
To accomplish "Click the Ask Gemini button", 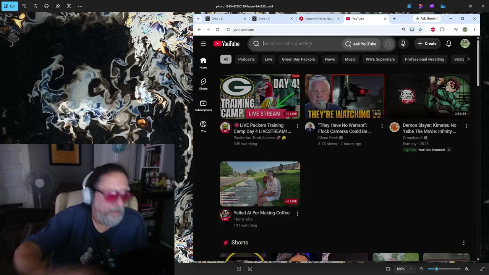I will pos(426,18).
